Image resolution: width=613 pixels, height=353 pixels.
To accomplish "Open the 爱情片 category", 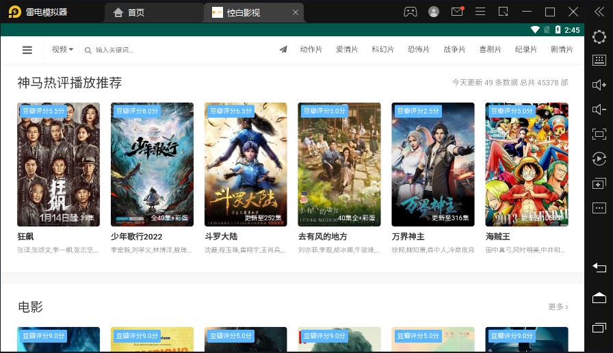I will point(347,49).
